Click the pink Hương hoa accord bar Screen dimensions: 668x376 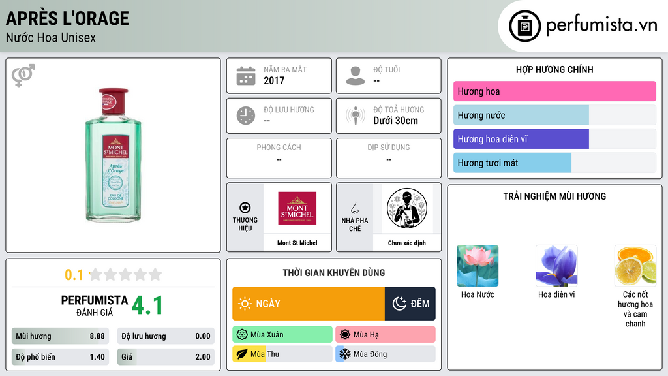pos(554,91)
